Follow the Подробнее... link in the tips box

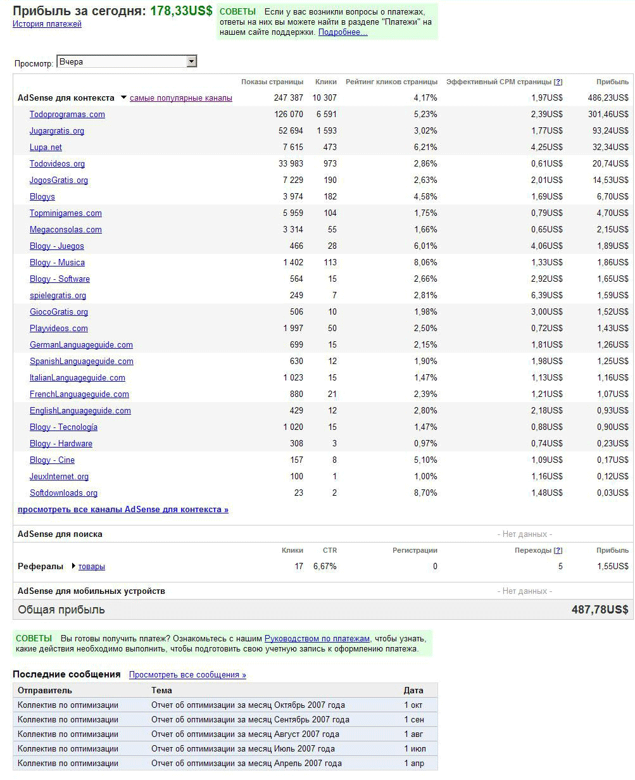[343, 32]
